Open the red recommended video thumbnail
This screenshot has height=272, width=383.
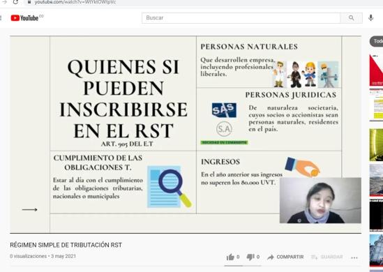[376, 70]
